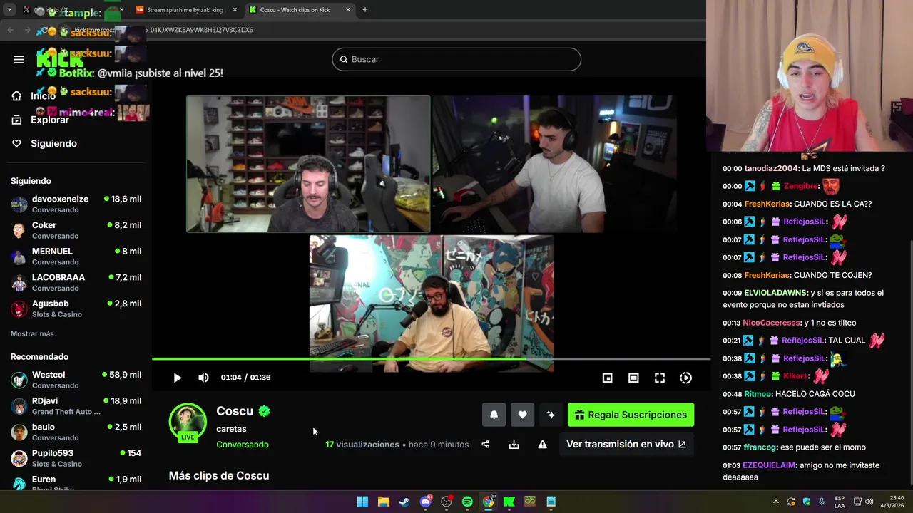Open File Explorer from taskbar
Viewport: 913px width, 513px height.
point(383,502)
